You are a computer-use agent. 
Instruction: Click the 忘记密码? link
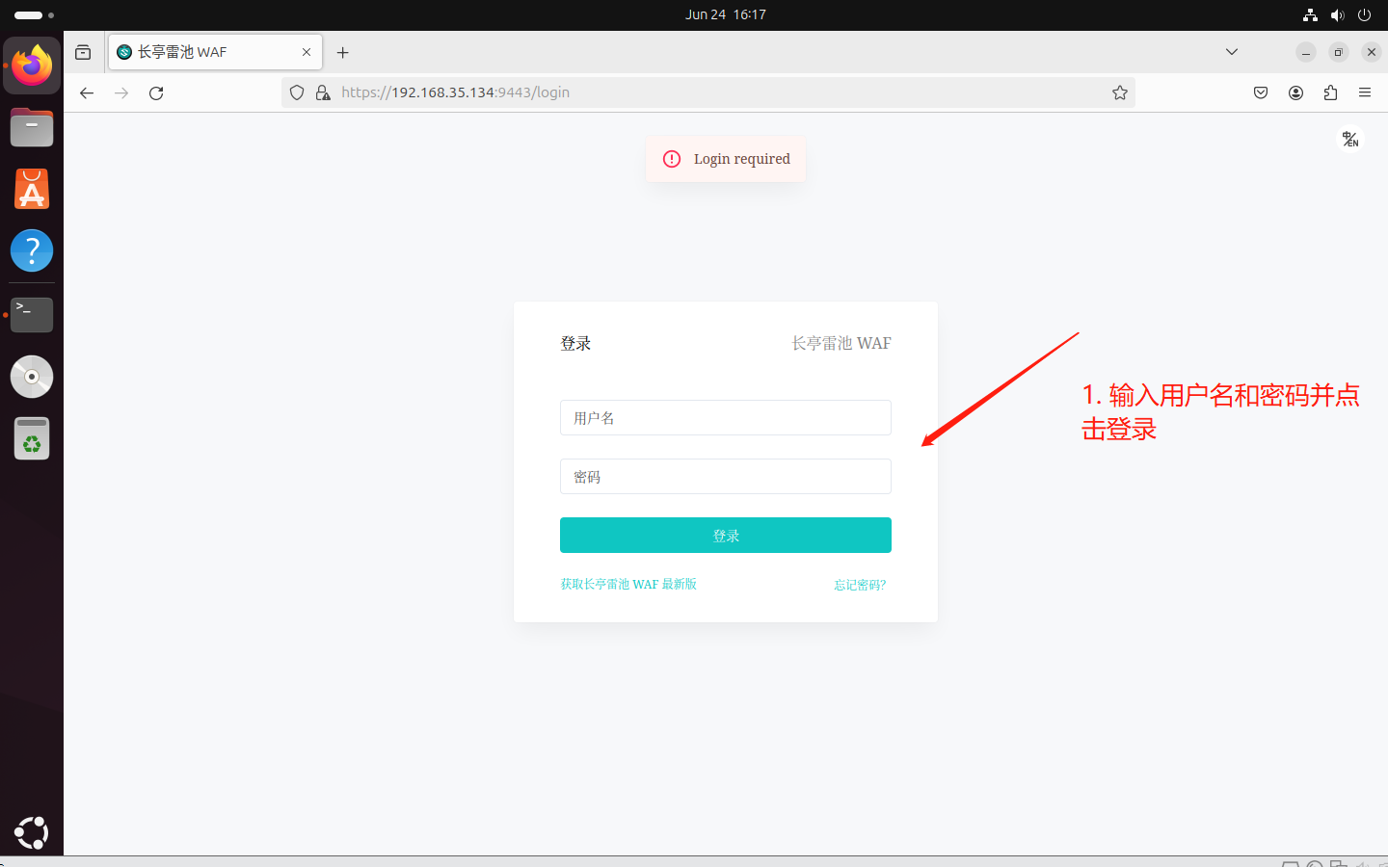pyautogui.click(x=860, y=585)
